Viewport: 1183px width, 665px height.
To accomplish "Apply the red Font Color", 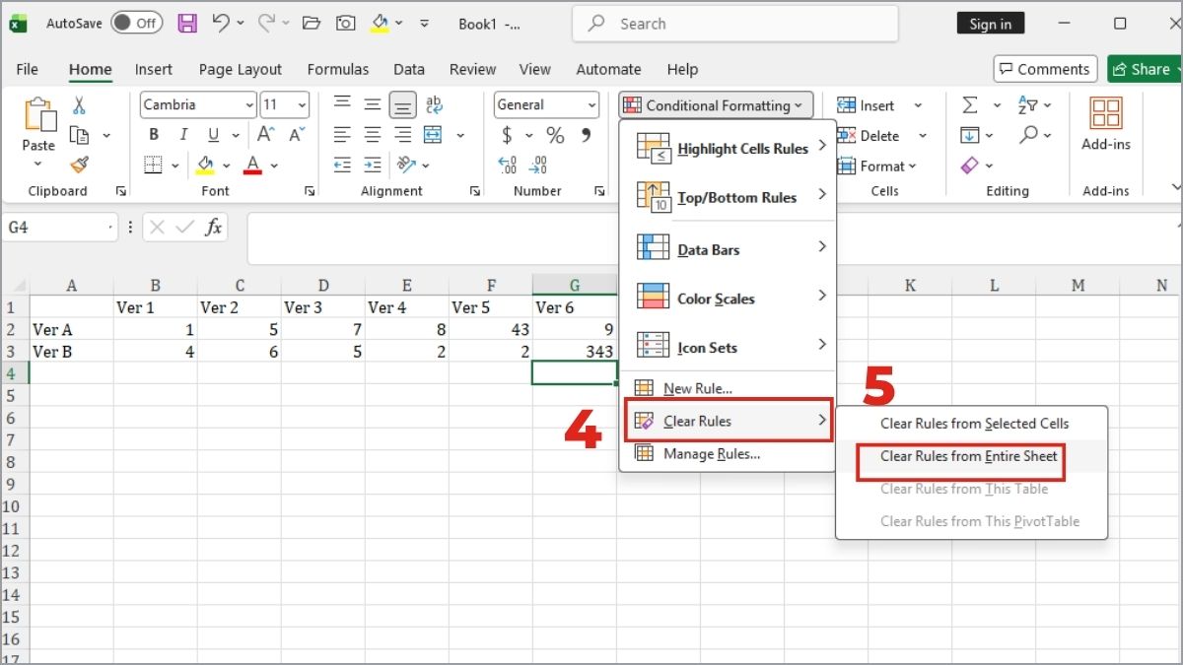I will point(253,165).
